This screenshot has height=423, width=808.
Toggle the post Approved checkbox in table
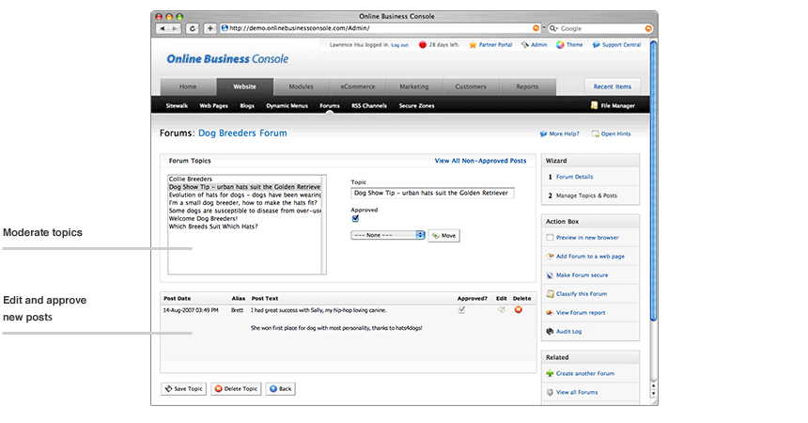461,309
